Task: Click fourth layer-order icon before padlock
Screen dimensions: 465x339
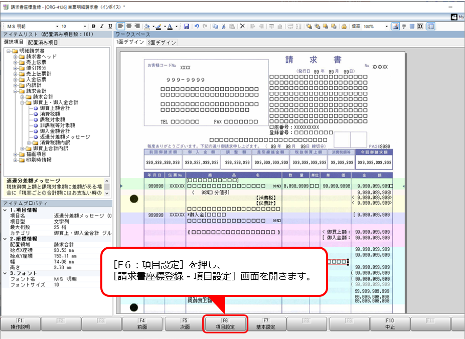Action: coord(334,27)
